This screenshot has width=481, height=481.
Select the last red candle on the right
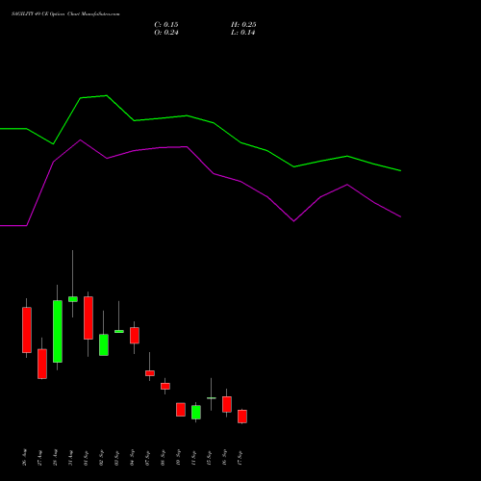[242, 417]
